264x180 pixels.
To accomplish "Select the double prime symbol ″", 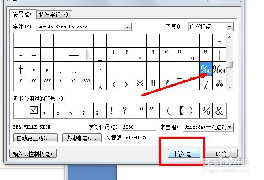I will 34,83.
